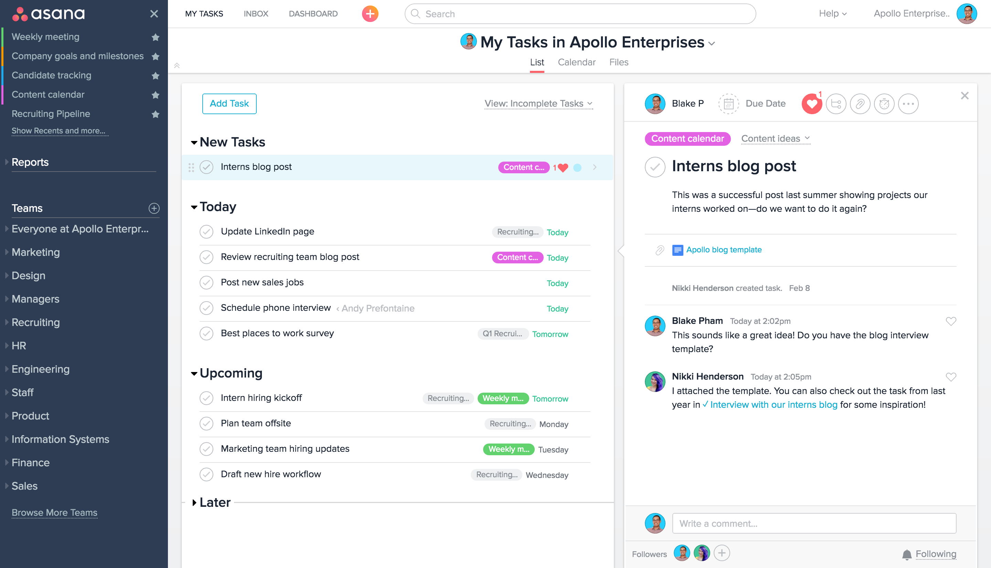The image size is (991, 568).
Task: Toggle the star for Recruiting Pipeline
Action: [155, 114]
